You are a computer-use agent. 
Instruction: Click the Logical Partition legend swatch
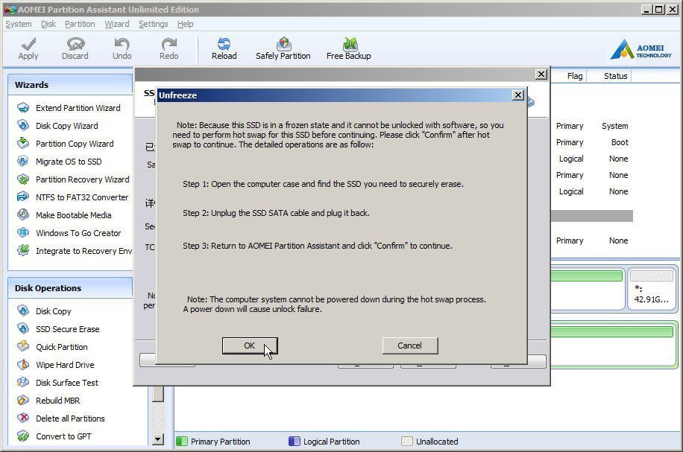pyautogui.click(x=295, y=441)
